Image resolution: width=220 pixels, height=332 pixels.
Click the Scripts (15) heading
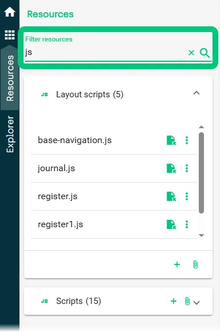point(78,301)
